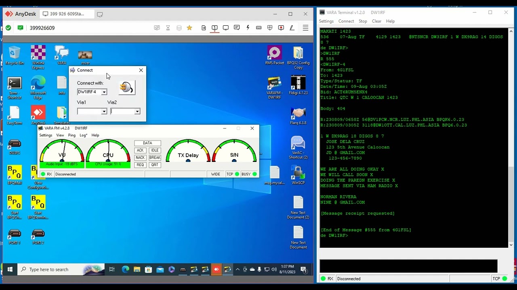
Task: Open PORT2 desktop icon
Action: click(38, 237)
